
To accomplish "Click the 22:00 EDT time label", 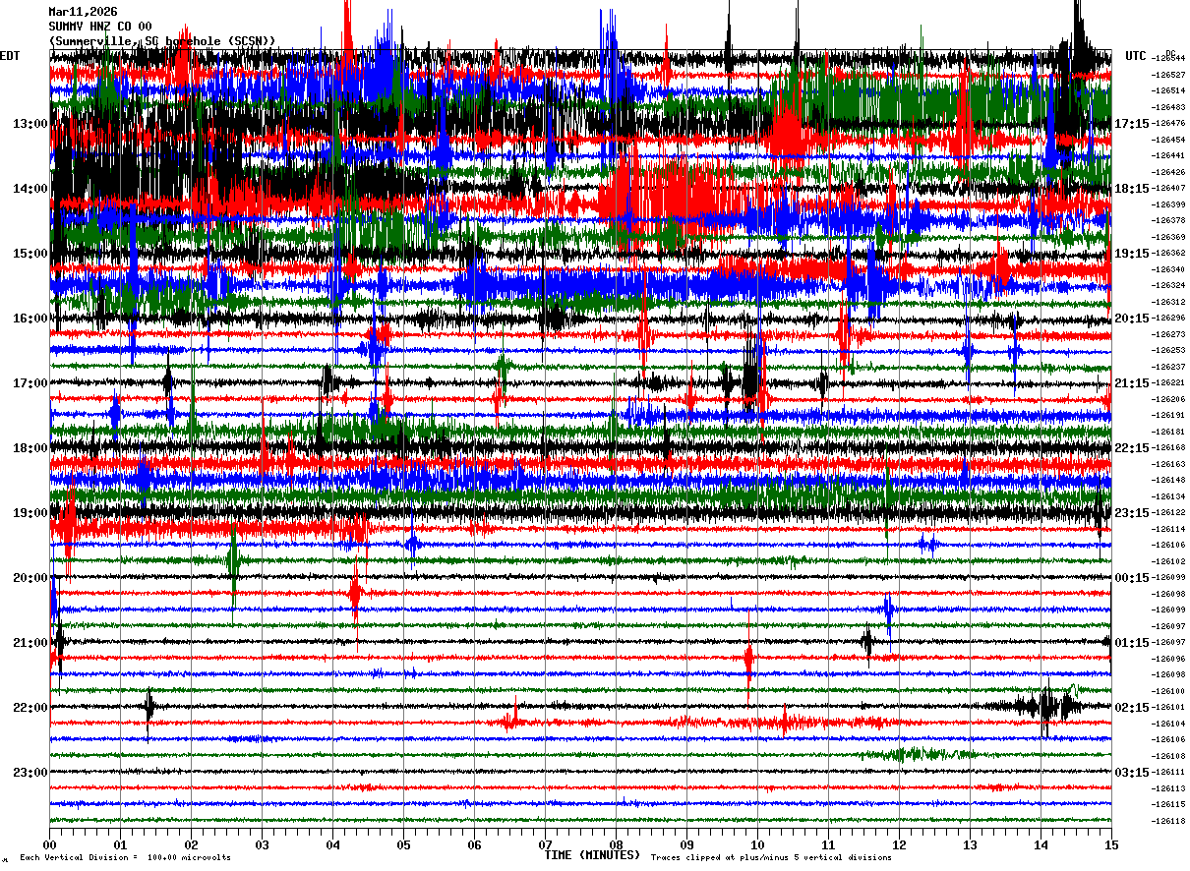I will 30,708.
